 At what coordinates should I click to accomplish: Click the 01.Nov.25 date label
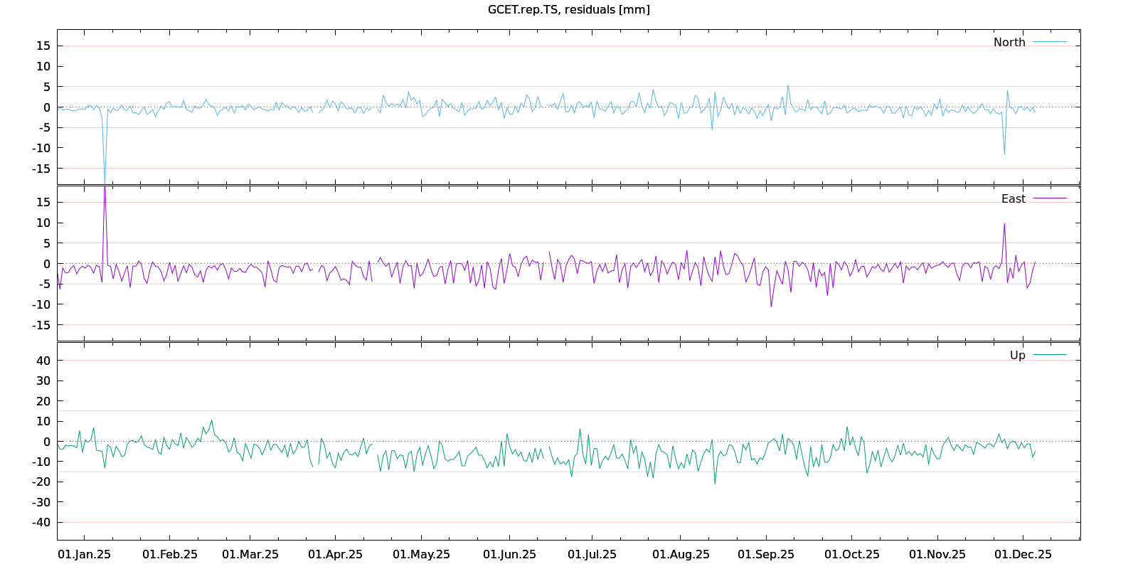937,554
